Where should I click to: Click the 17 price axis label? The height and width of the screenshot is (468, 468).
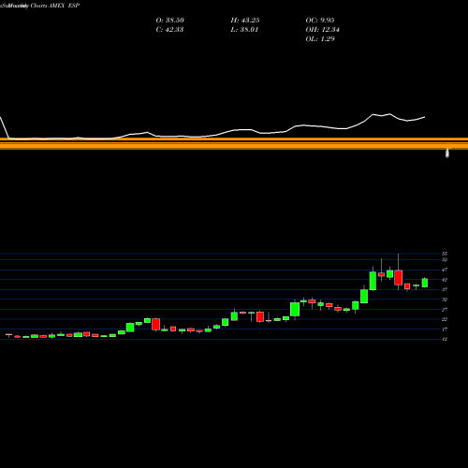(445, 329)
